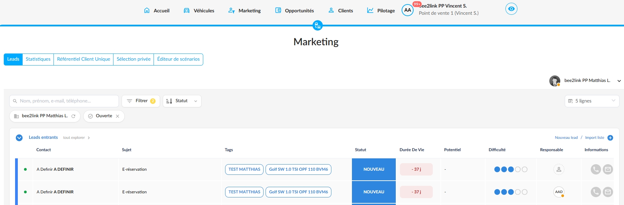
Task: Open the Filtrer filter button
Action: [x=141, y=101]
